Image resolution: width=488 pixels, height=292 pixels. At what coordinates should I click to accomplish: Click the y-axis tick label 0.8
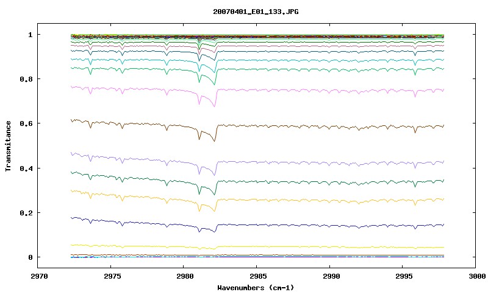coord(26,79)
